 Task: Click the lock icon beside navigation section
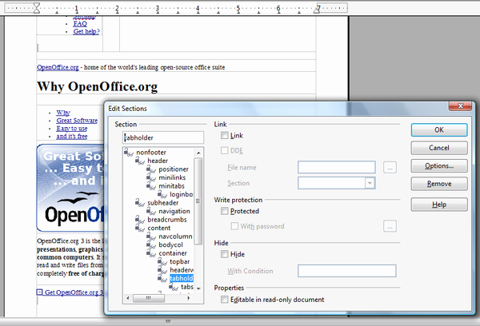tap(151, 211)
